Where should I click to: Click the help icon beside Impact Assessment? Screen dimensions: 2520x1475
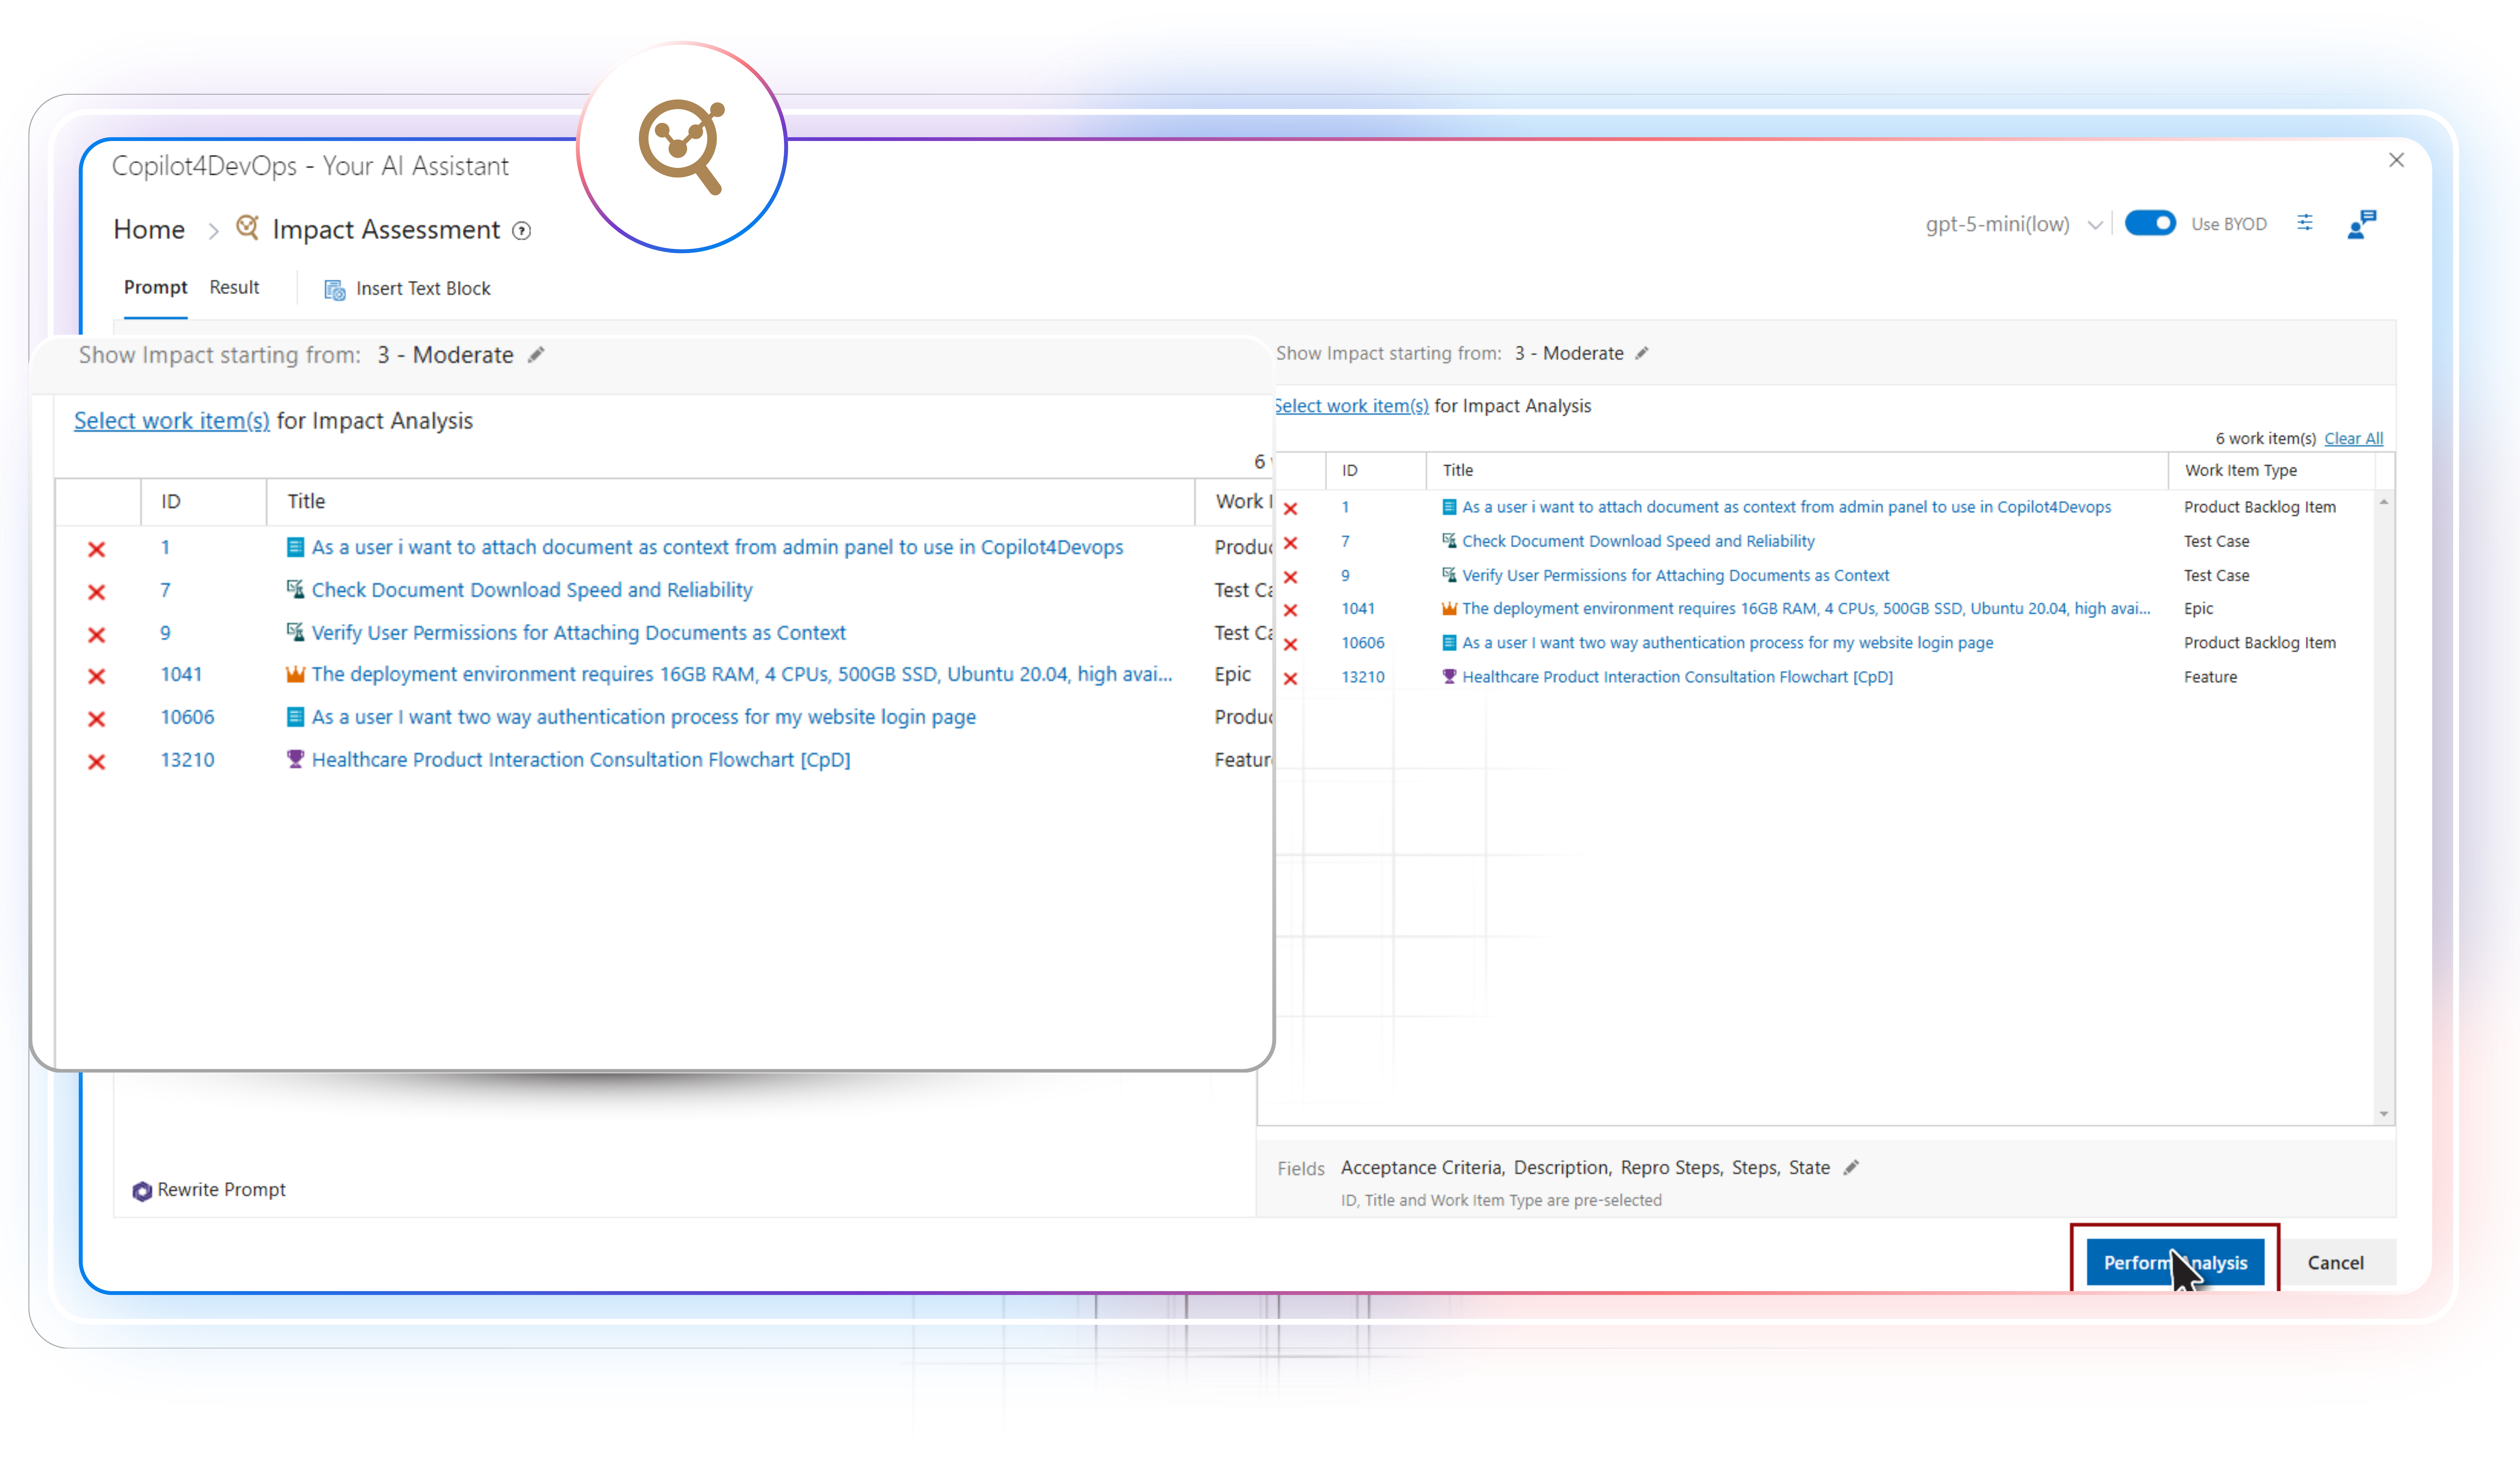521,231
